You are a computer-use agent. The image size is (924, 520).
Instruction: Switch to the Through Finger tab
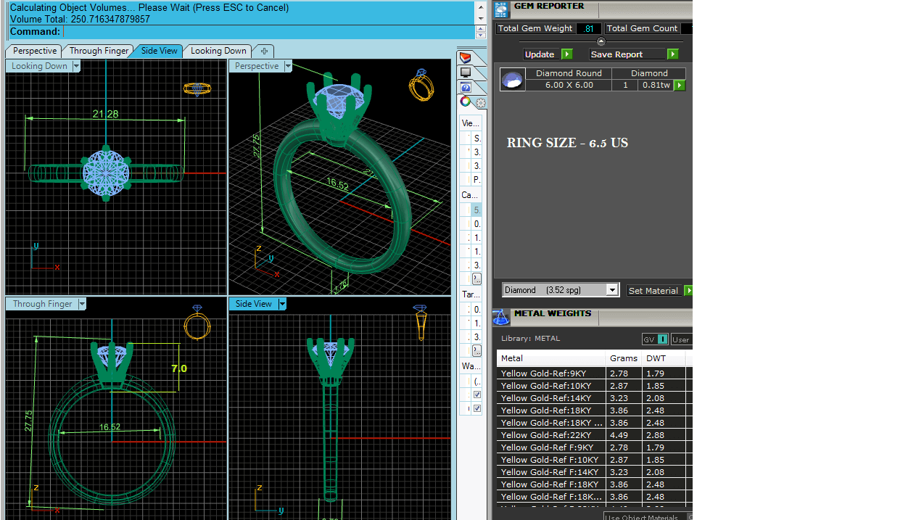coord(99,51)
